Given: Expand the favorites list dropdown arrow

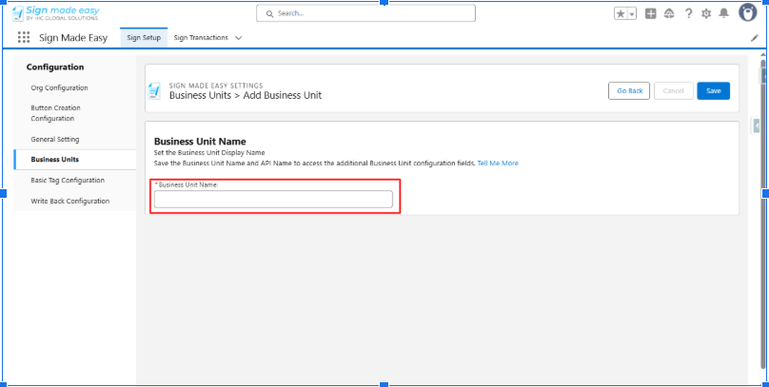Looking at the screenshot, I should pos(632,13).
